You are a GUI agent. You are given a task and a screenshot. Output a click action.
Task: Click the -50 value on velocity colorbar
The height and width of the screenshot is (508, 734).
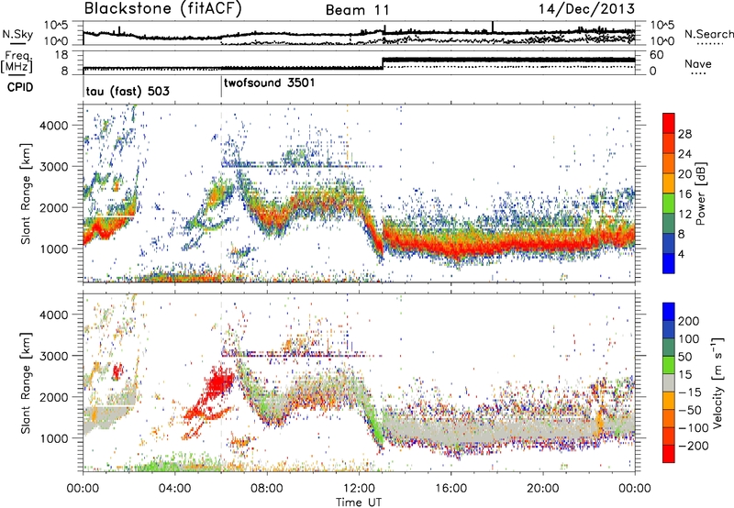coord(690,410)
